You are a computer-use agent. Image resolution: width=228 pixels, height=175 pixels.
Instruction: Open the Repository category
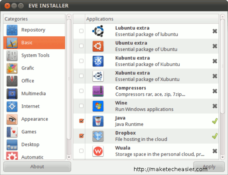pyautogui.click(x=34, y=30)
